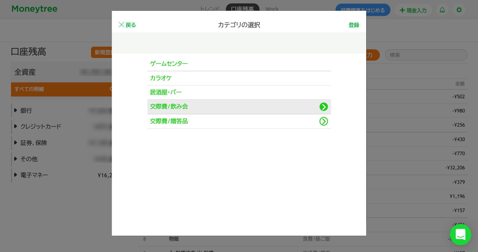Switch to the トレンド tab
The width and height of the screenshot is (478, 252).
pos(210,9)
